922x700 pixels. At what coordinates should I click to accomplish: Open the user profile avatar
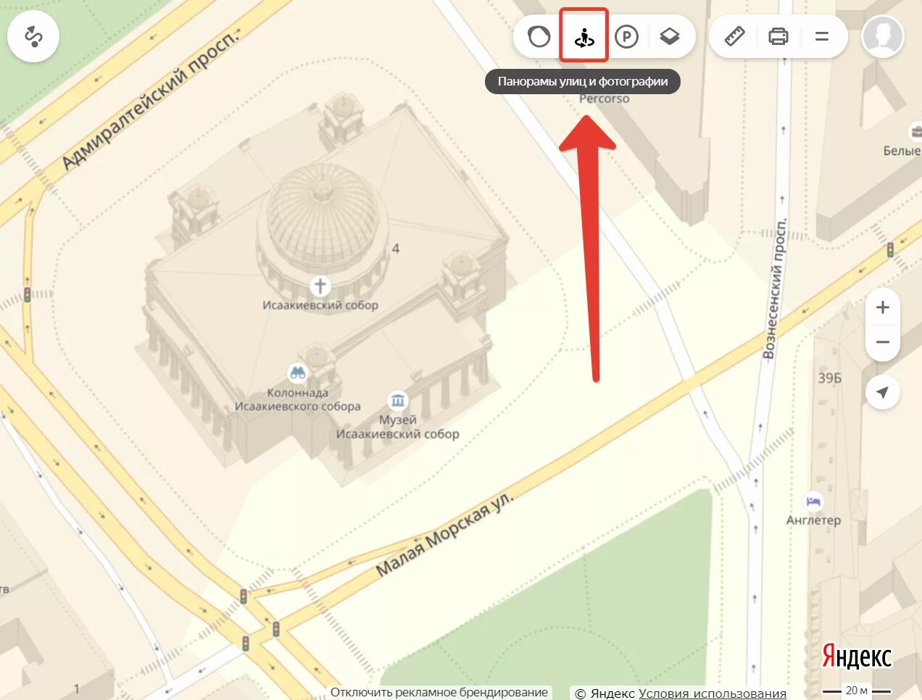883,36
